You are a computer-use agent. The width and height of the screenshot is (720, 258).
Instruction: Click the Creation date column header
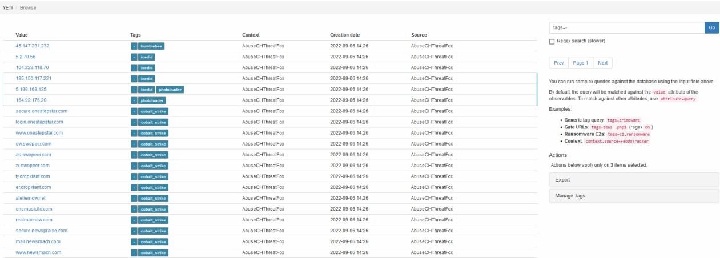(345, 35)
